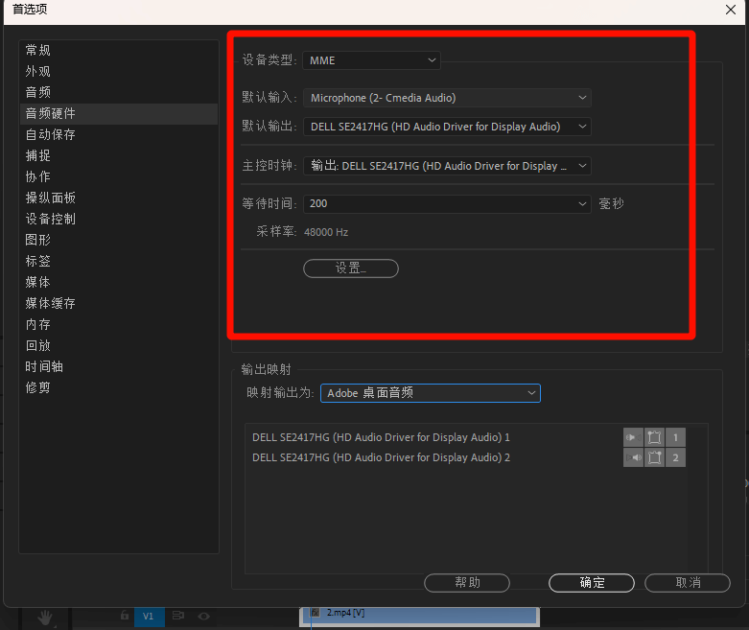Image resolution: width=749 pixels, height=630 pixels.
Task: Select the Hand tool below the dialog
Action: click(x=45, y=618)
